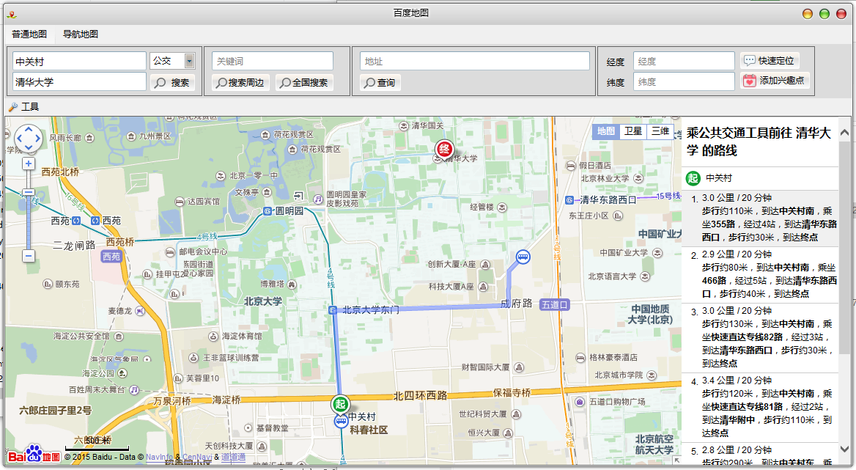The image size is (856, 470).
Task: Open the CenNavi copyright link
Action: pos(197,457)
